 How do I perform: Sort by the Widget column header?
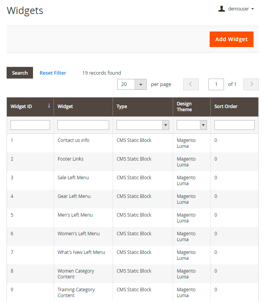pos(65,107)
